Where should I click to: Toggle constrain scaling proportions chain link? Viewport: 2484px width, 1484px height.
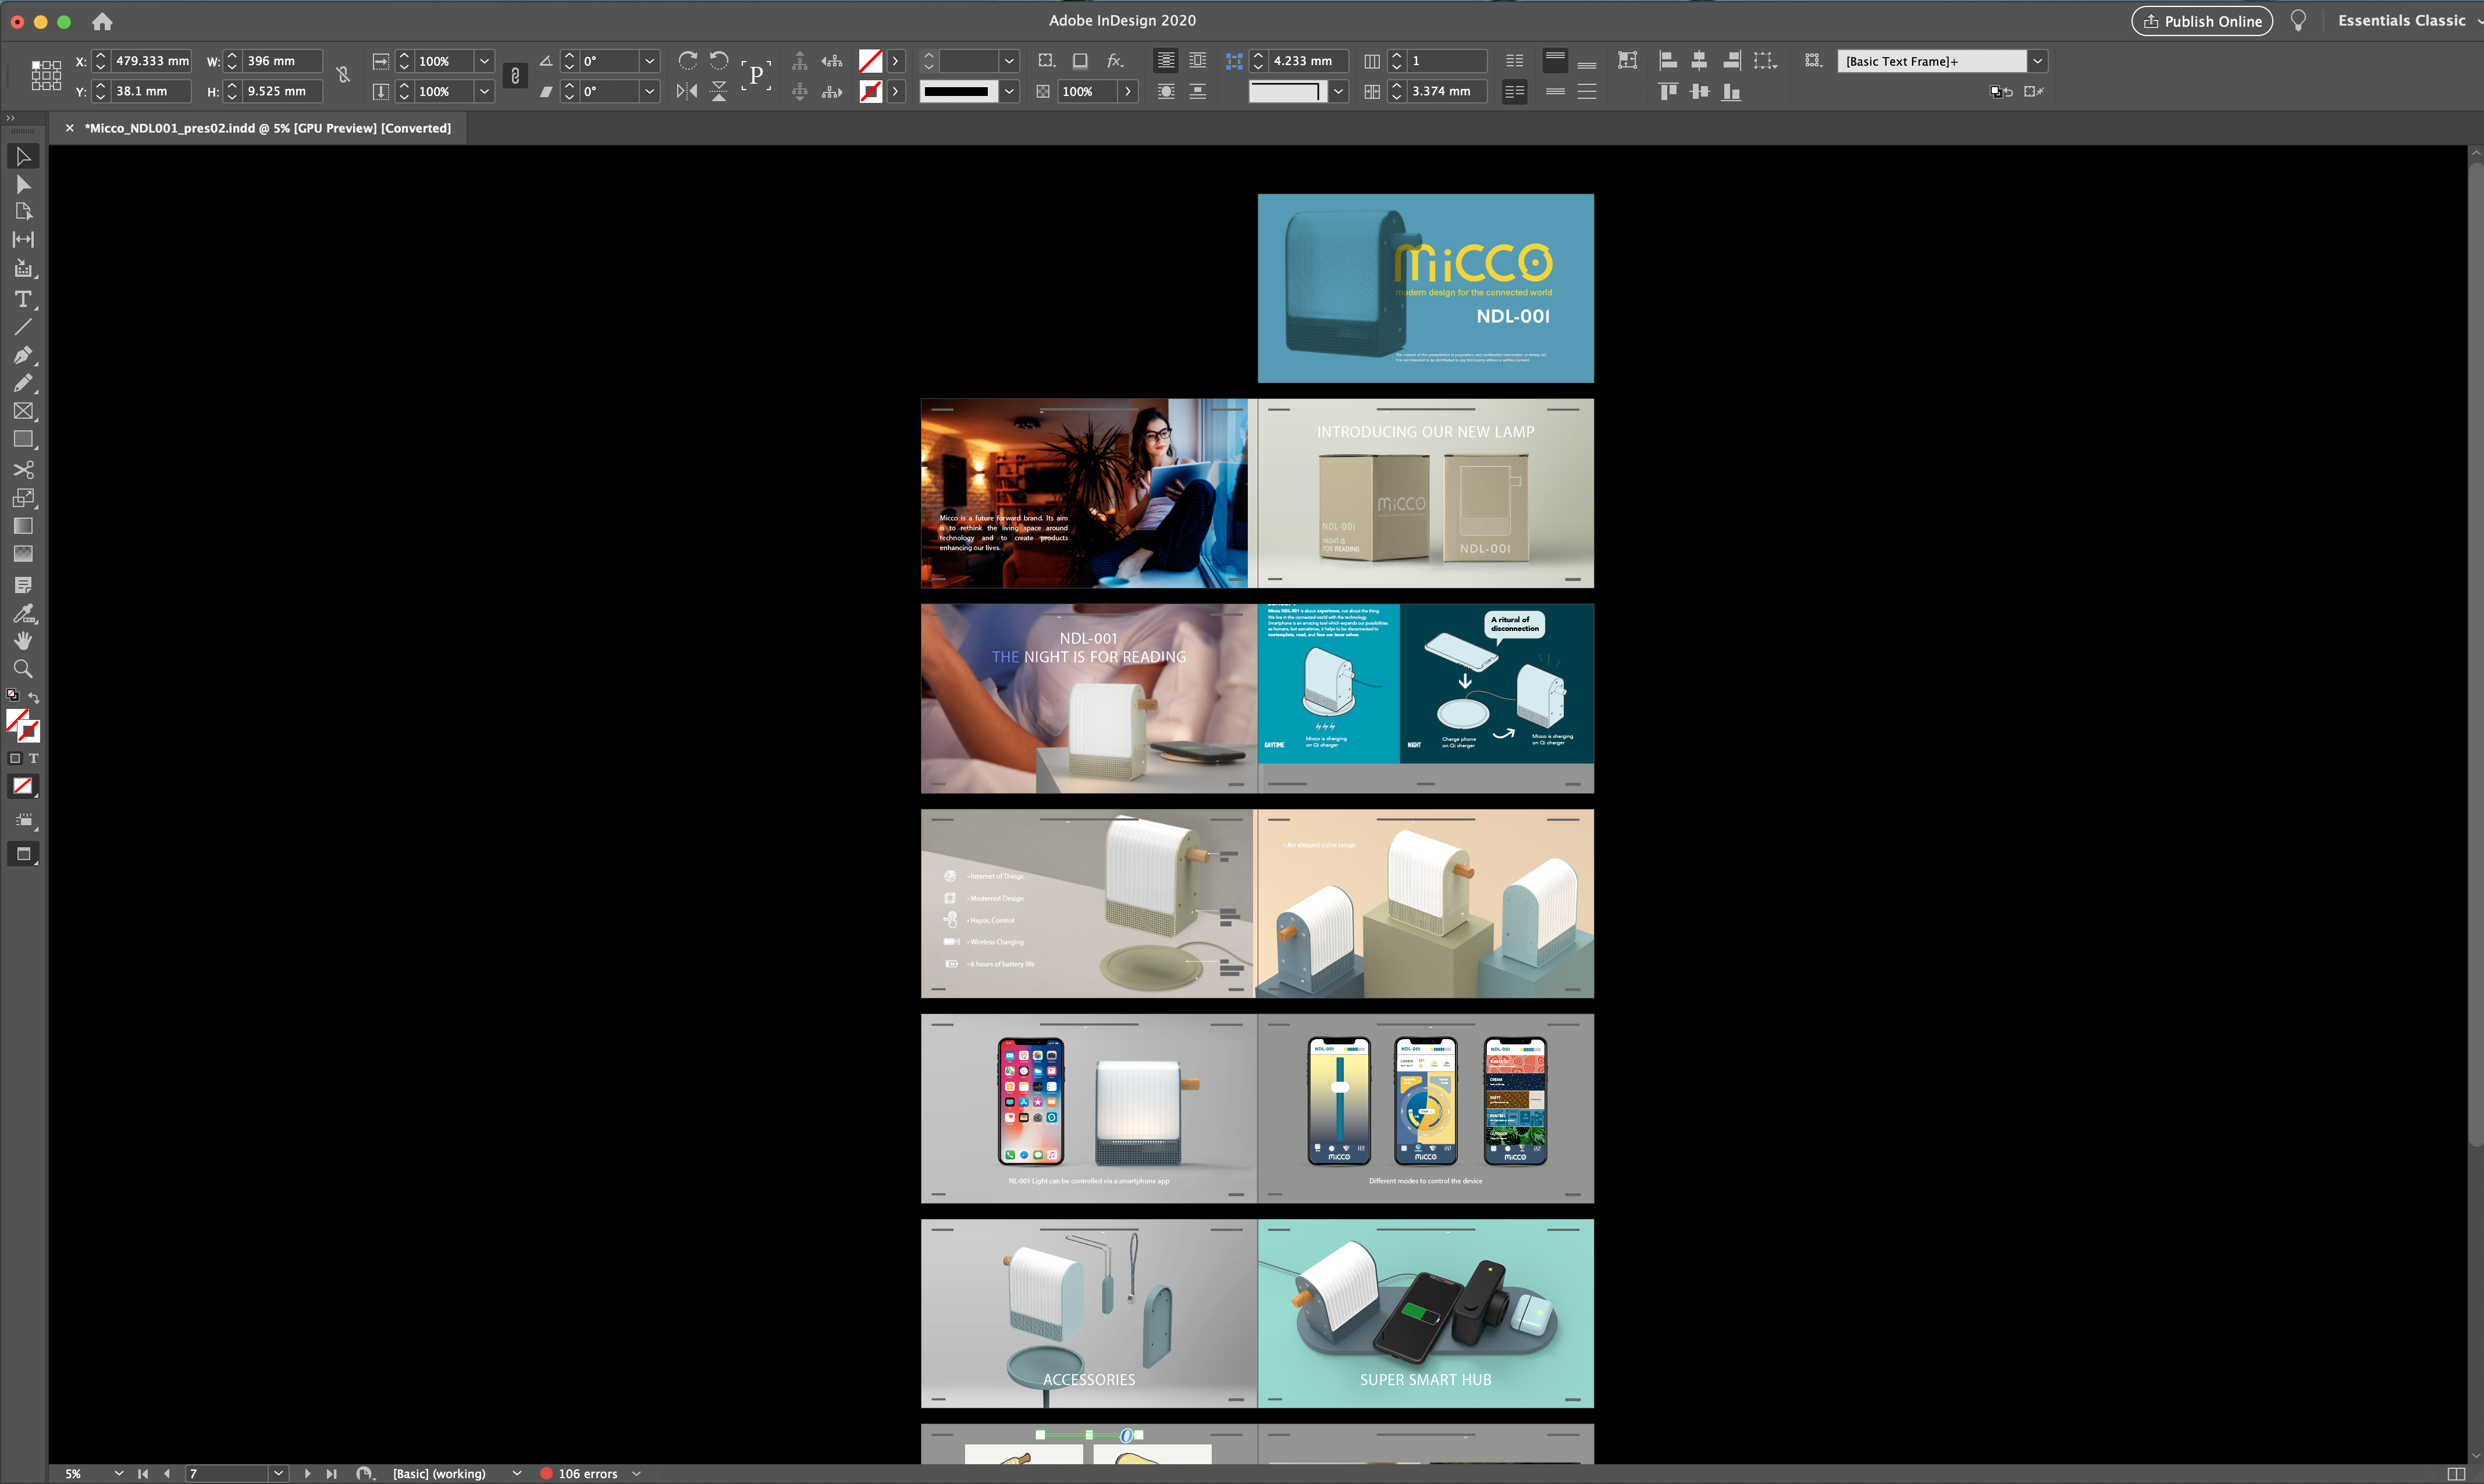(514, 75)
